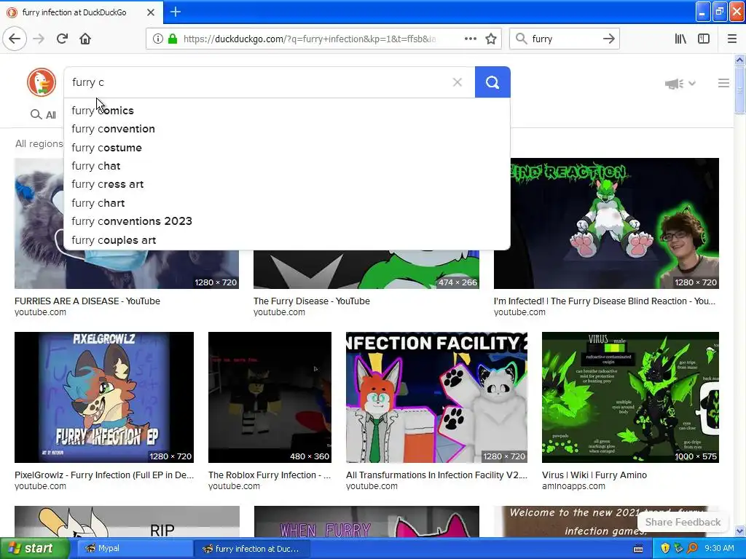
Task: Click the DuckDuckGo duck logo
Action: (x=42, y=82)
